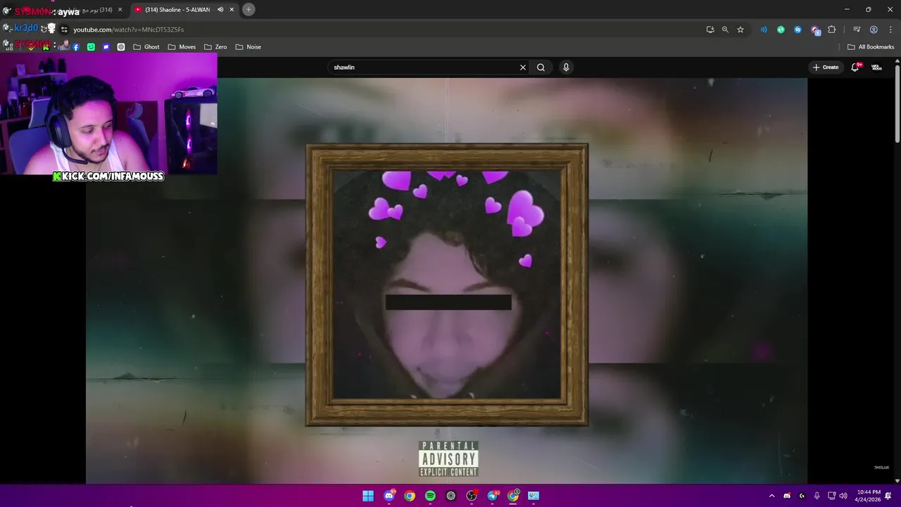
Task: Open the active Chrome profile window on taskbar
Action: (x=513, y=496)
